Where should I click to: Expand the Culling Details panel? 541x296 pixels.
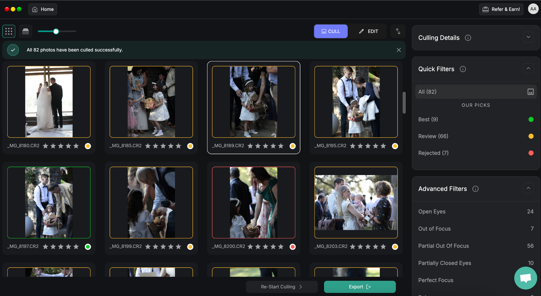(x=528, y=37)
